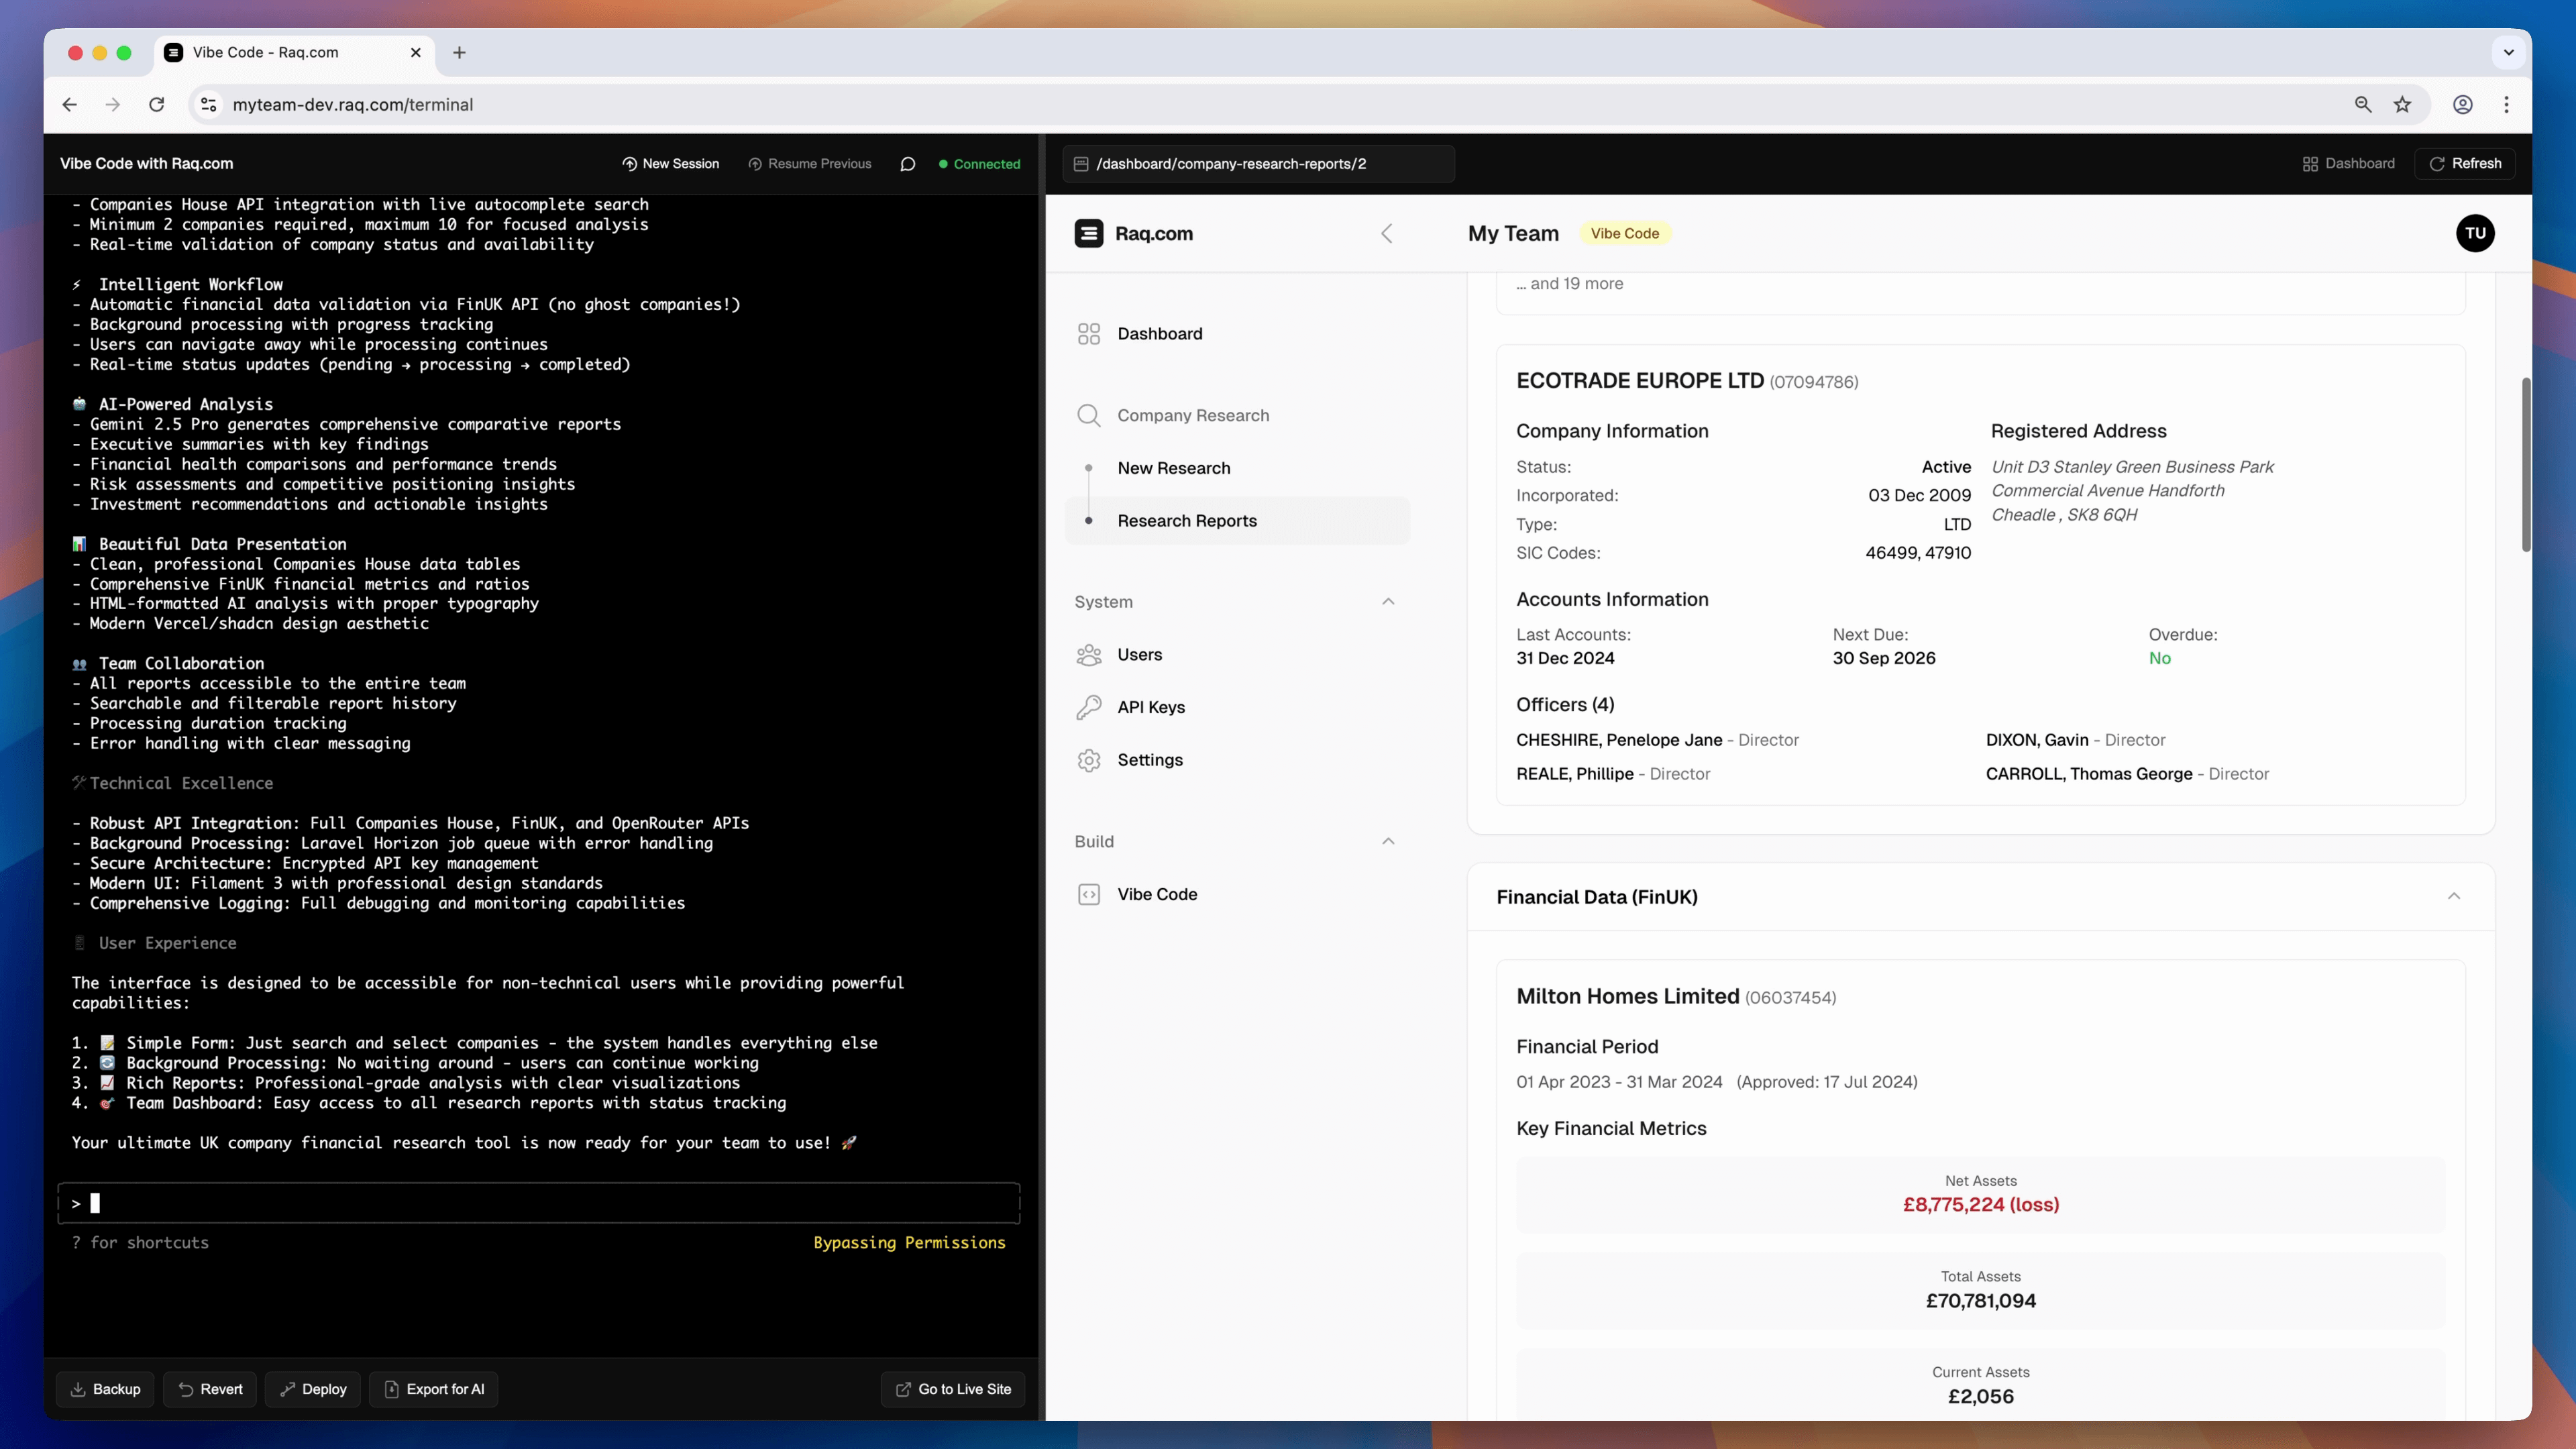
Task: Click the API Keys key icon
Action: click(1089, 708)
